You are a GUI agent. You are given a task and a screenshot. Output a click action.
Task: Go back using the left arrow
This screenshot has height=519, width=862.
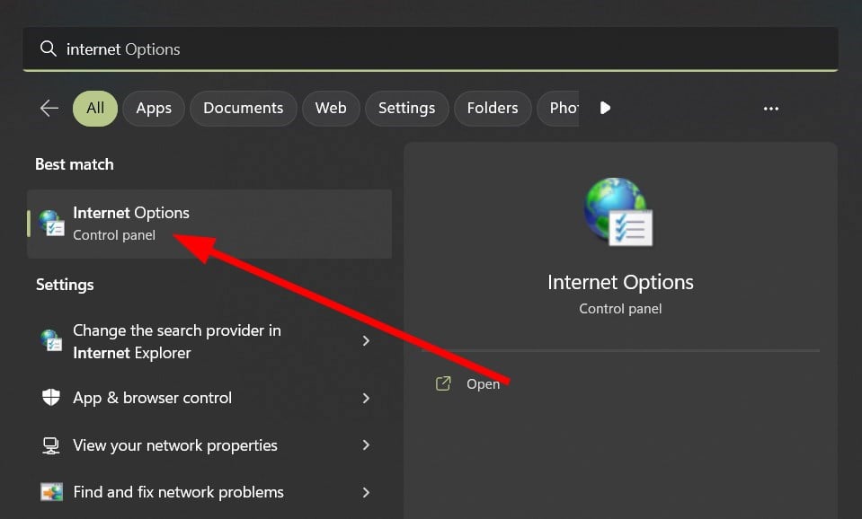[49, 108]
